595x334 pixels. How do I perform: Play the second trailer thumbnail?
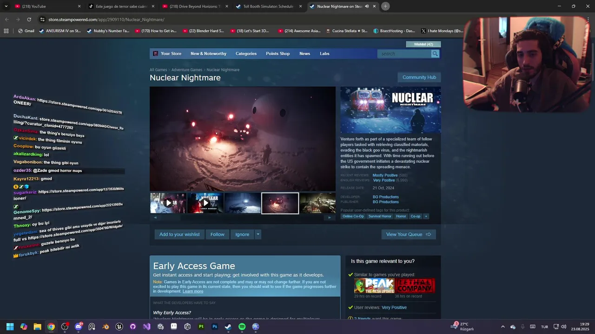pos(205,203)
